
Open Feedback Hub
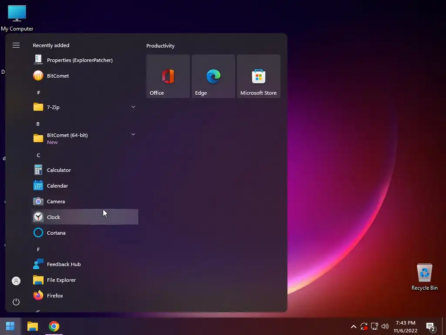[85, 264]
